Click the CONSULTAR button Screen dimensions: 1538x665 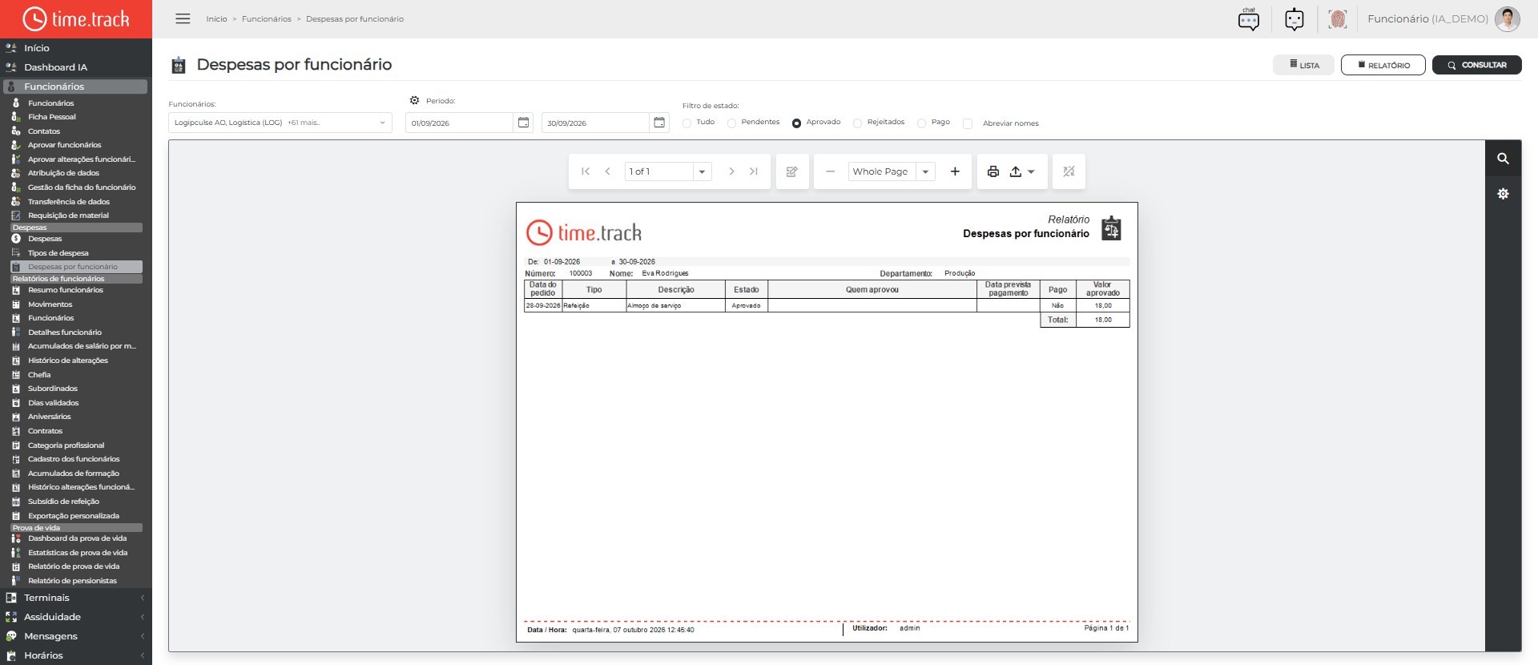(1476, 65)
